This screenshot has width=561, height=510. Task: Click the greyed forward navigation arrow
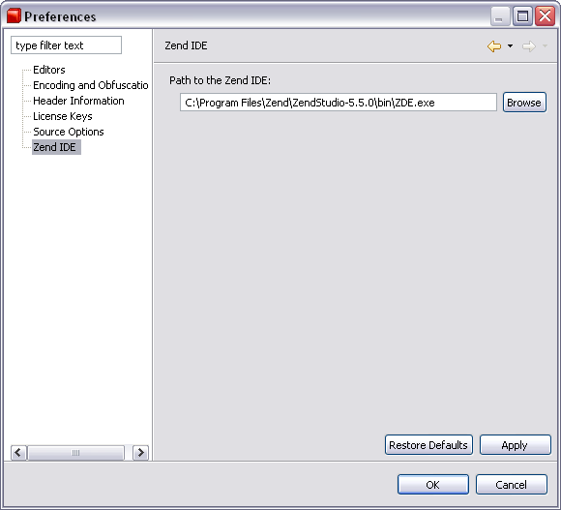tap(529, 46)
